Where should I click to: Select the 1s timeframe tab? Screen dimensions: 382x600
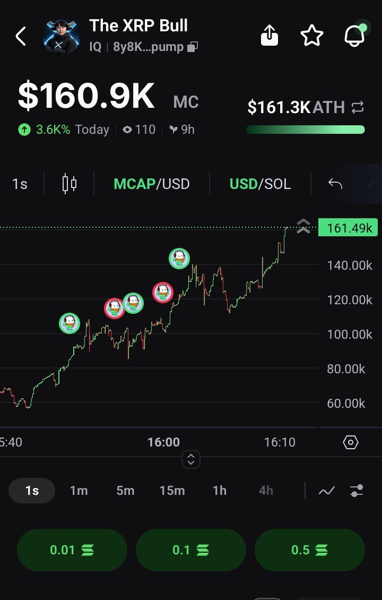click(x=32, y=491)
